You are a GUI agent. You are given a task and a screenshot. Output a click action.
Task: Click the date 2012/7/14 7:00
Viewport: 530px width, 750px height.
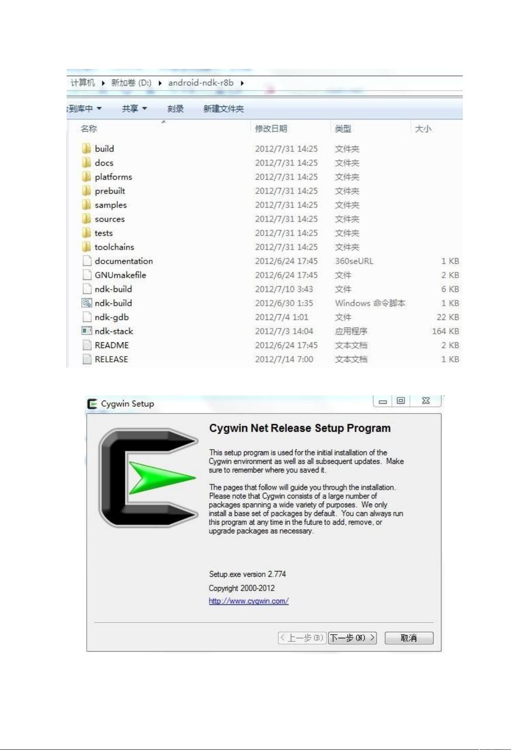tap(284, 359)
